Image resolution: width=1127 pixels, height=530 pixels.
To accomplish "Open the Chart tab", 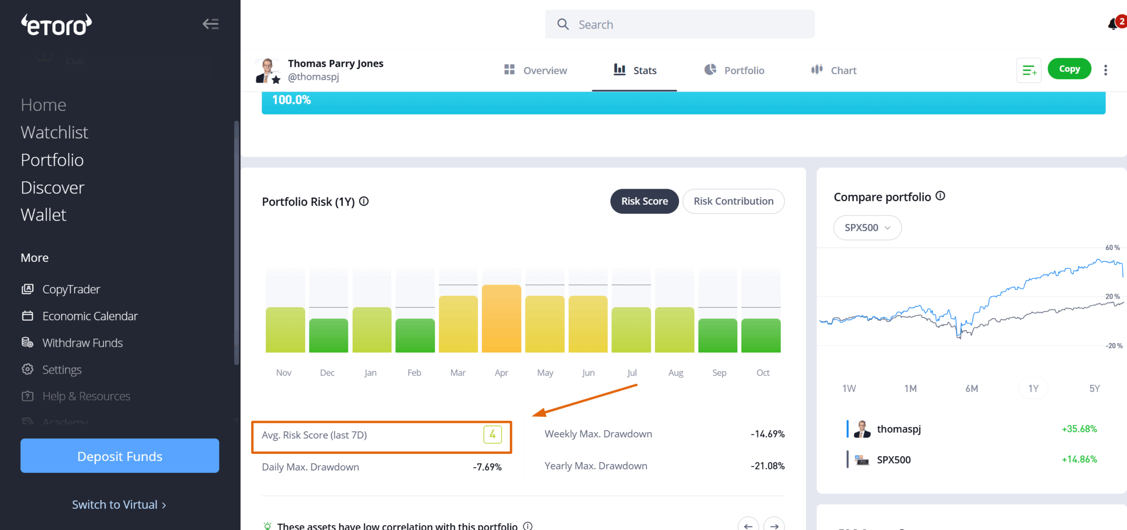I will 834,70.
